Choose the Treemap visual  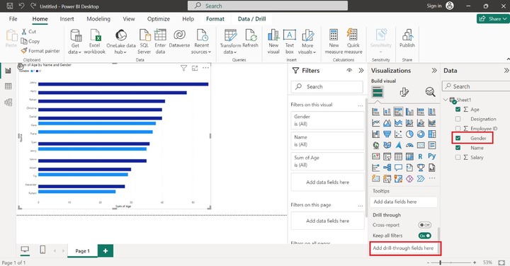click(x=432, y=134)
